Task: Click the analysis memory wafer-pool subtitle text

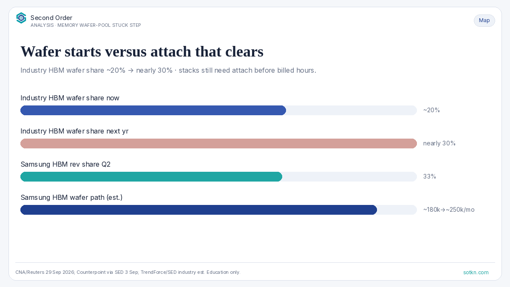Action: tap(86, 26)
